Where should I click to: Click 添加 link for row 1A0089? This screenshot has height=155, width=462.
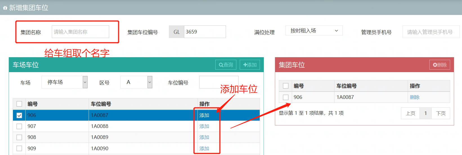(x=204, y=137)
